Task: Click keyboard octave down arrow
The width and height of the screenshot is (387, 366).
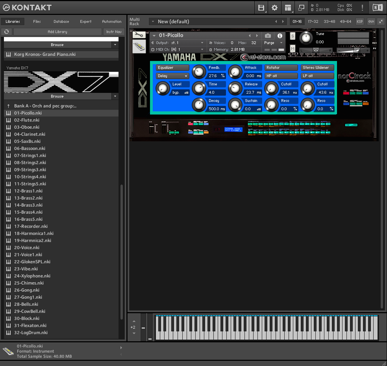Action: point(134,333)
